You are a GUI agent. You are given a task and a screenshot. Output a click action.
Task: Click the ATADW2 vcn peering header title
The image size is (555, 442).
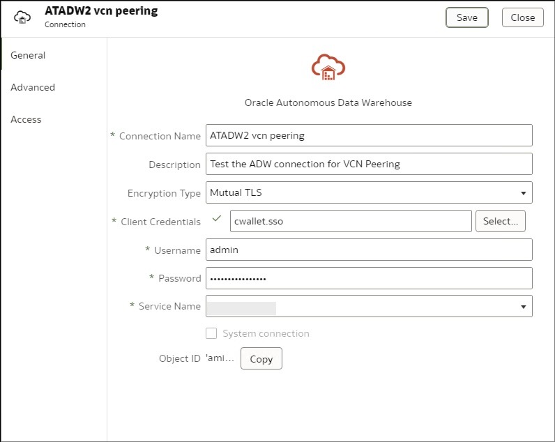[101, 11]
